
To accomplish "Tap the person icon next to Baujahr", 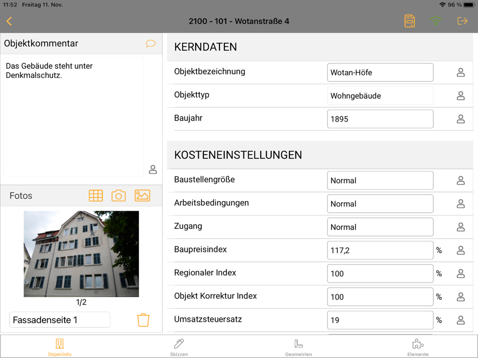I will (x=460, y=119).
